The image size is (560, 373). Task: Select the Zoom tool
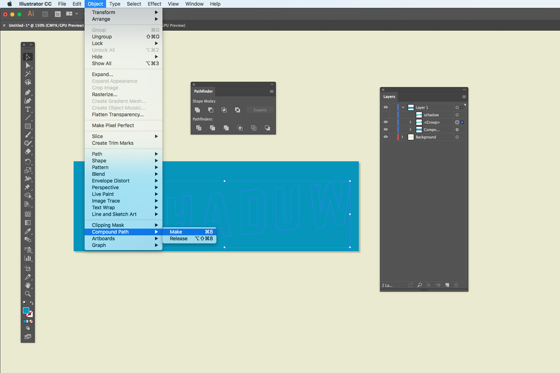pyautogui.click(x=28, y=294)
